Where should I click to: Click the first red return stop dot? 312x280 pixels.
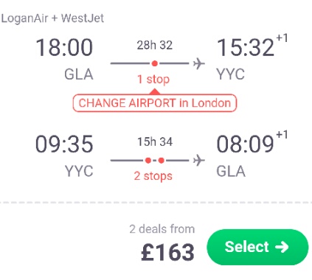point(148,161)
